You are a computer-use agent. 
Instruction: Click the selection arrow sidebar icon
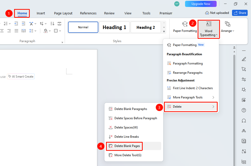[244, 69]
